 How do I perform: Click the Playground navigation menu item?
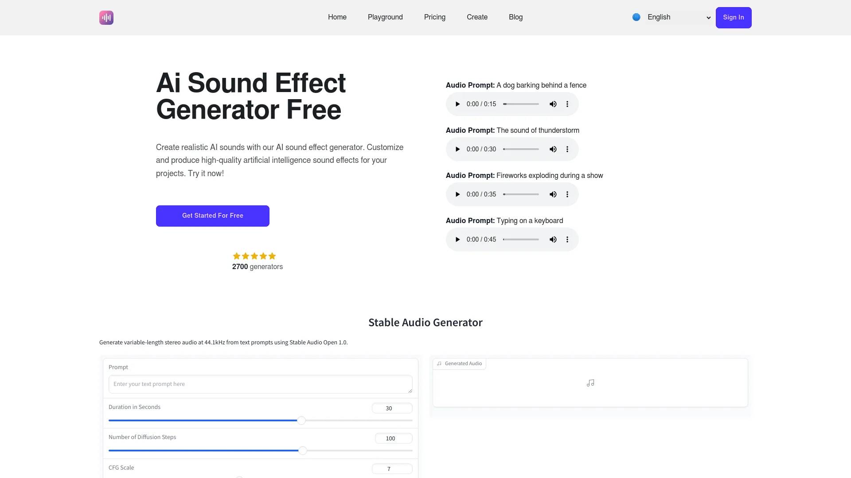click(x=385, y=17)
